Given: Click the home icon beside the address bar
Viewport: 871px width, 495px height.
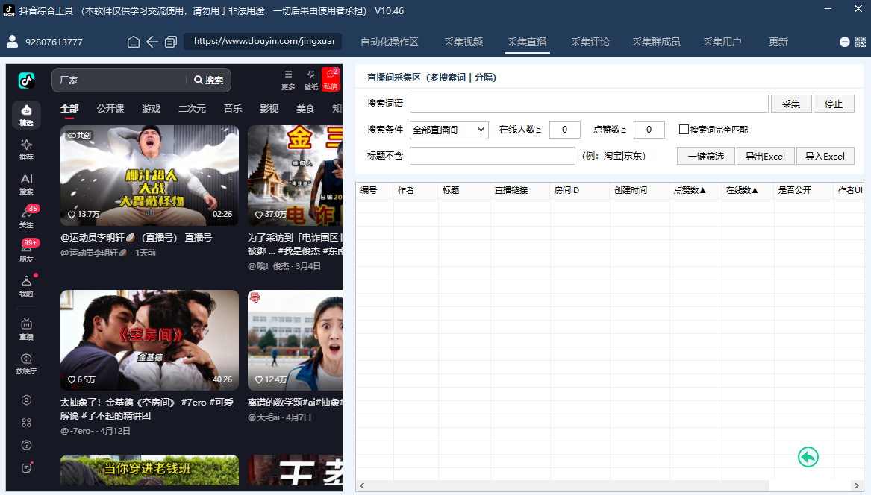Looking at the screenshot, I should 134,42.
